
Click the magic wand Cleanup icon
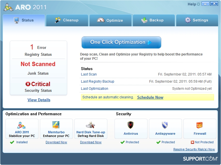pyautogui.click(x=58, y=20)
